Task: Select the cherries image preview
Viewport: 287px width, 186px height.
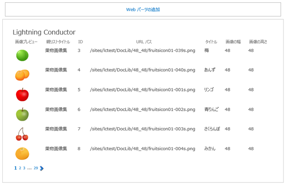Action: 22,134
